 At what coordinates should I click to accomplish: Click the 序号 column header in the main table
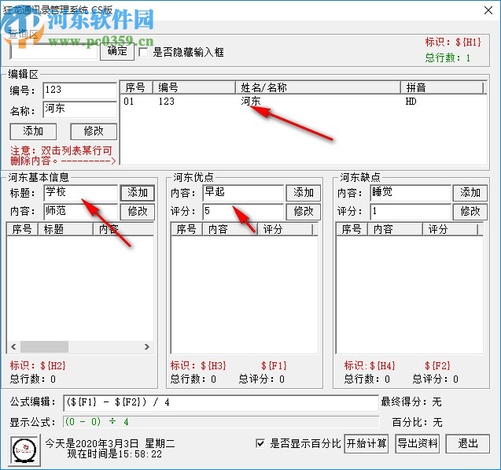[x=136, y=87]
